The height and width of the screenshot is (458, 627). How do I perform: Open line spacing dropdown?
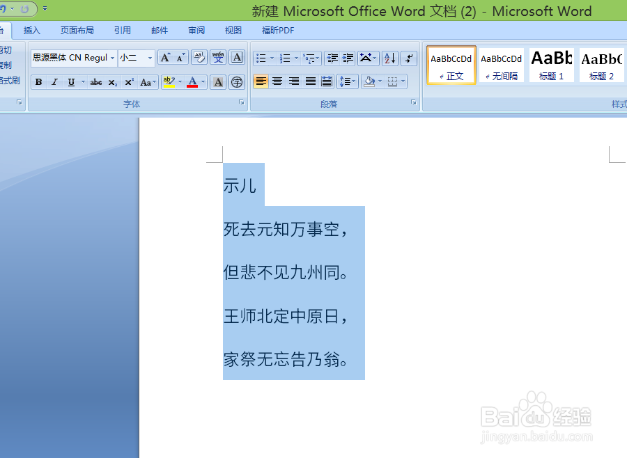coord(348,81)
